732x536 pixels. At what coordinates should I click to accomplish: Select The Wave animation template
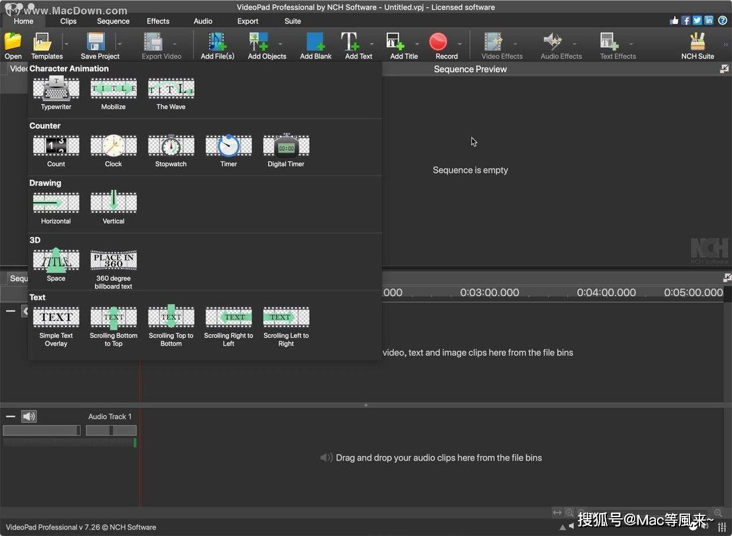[x=171, y=93]
